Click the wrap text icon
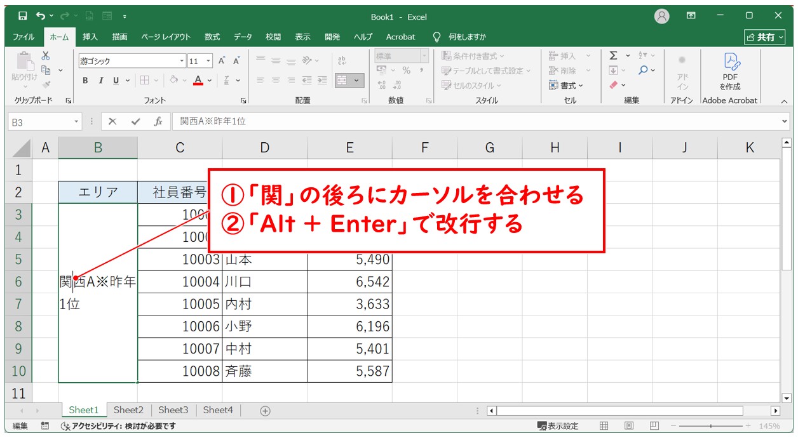Screen dimensions: 798x438 (x=342, y=61)
